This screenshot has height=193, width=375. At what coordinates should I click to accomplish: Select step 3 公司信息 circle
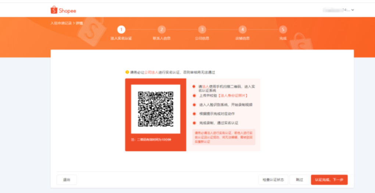click(x=202, y=30)
